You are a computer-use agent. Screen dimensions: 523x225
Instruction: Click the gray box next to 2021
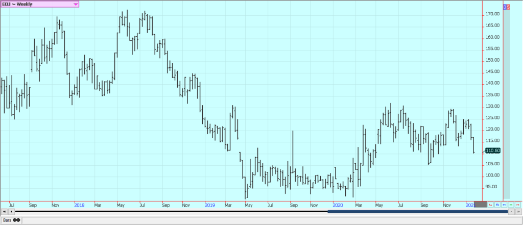click(x=480, y=205)
